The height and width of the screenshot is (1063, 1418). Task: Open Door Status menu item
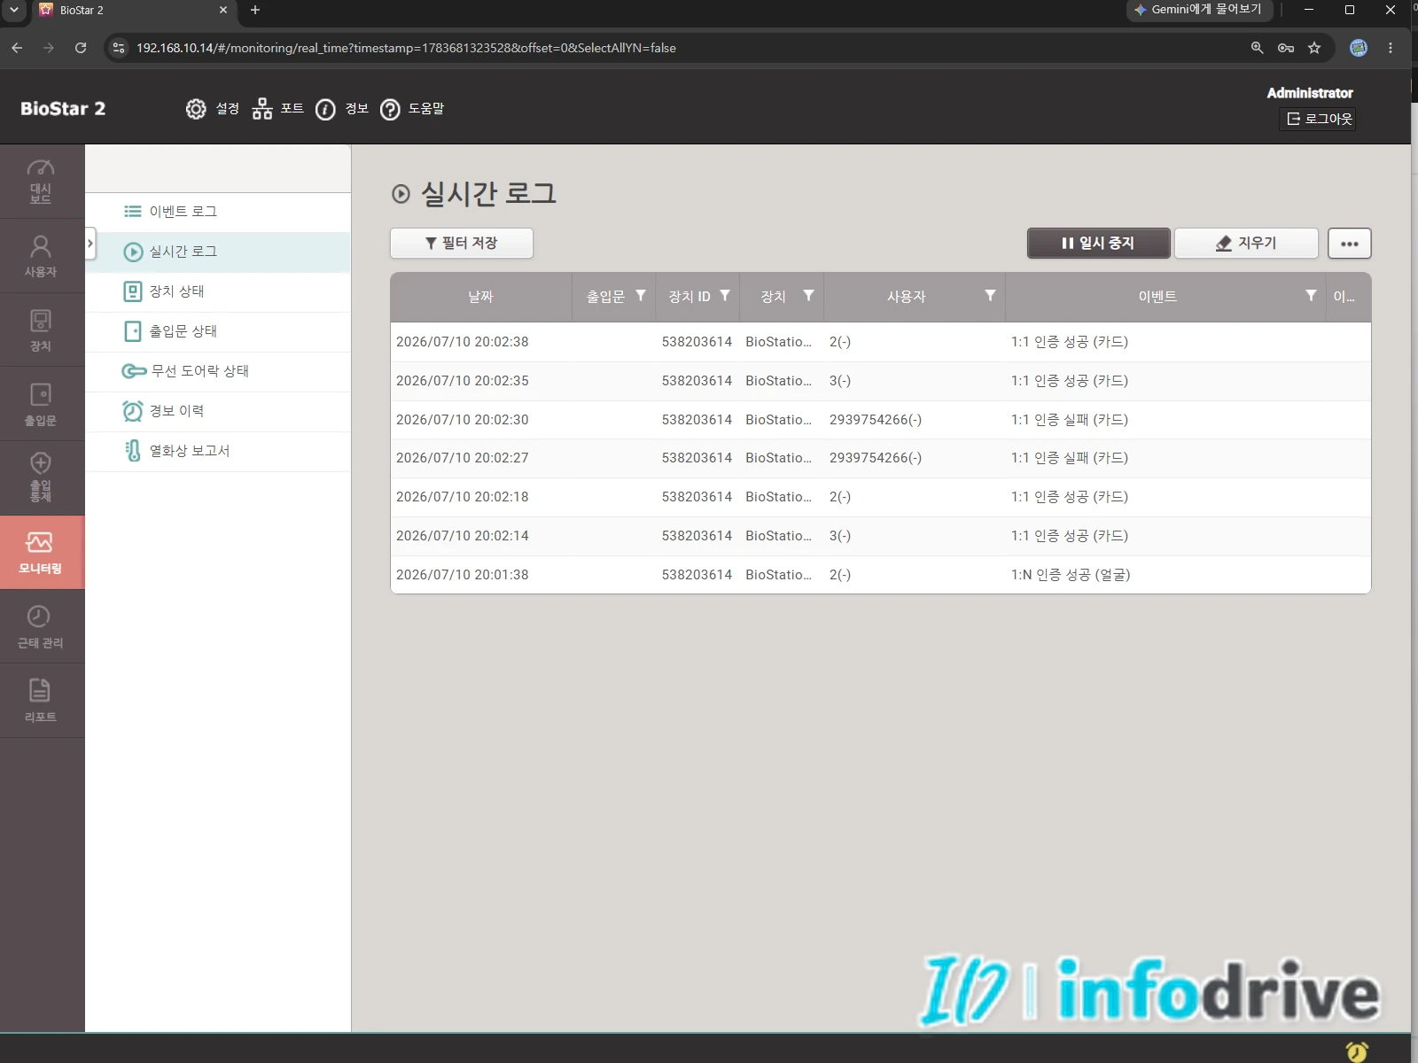click(x=218, y=331)
